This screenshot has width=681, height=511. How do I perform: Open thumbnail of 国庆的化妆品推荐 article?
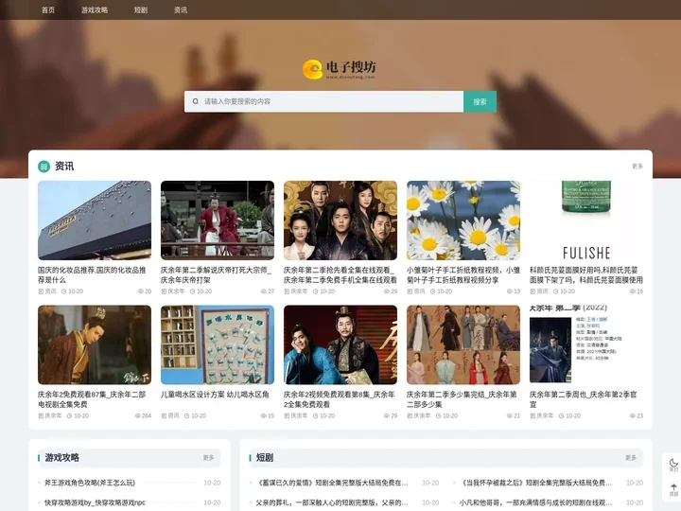(x=95, y=220)
